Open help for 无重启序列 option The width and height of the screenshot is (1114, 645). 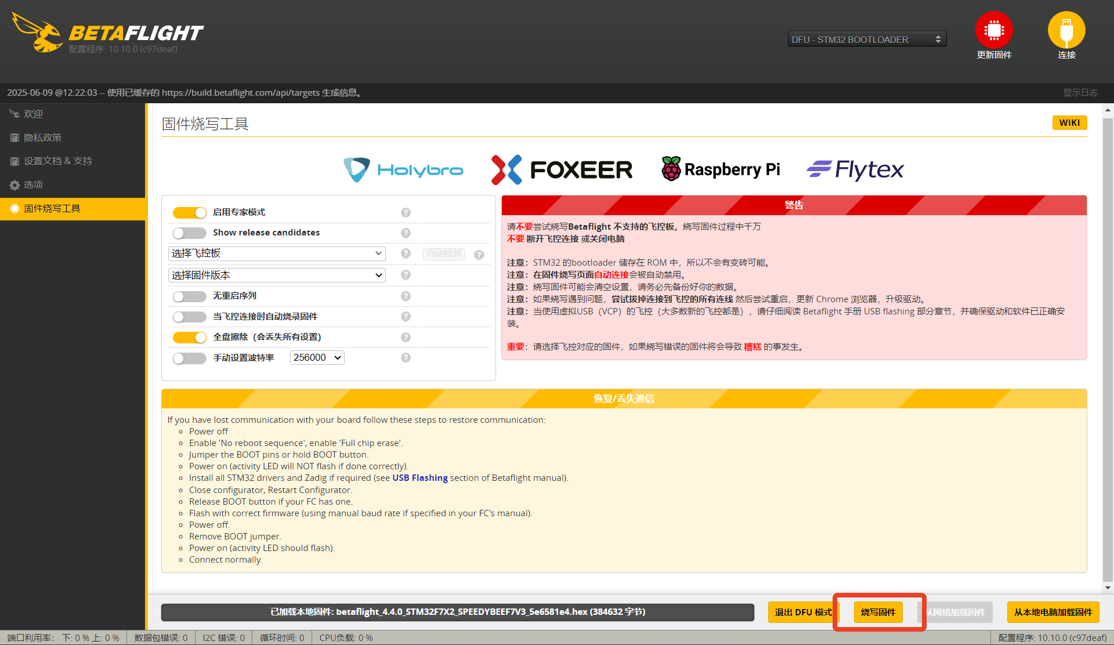pyautogui.click(x=406, y=296)
